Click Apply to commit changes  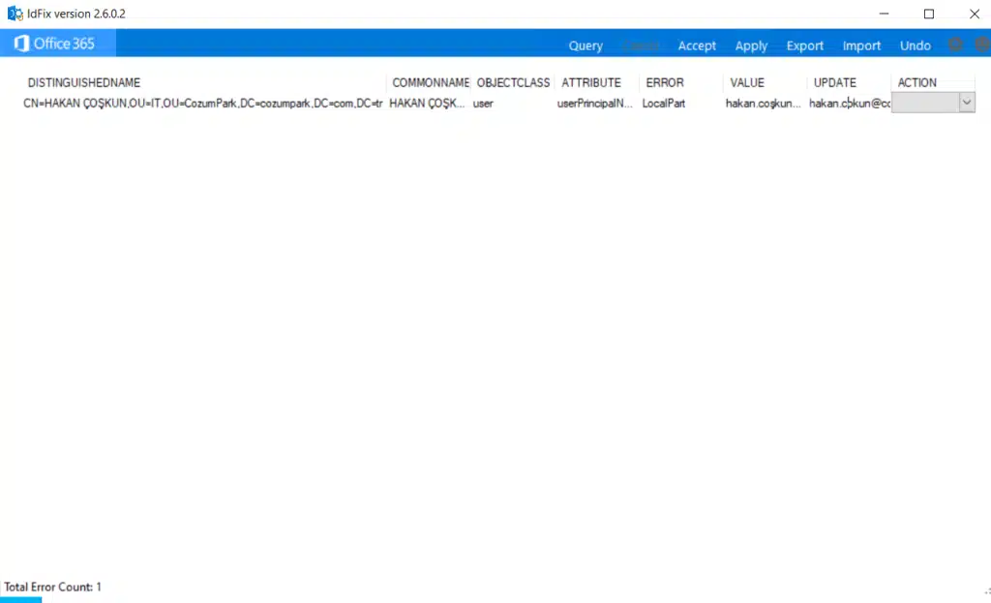tap(751, 45)
